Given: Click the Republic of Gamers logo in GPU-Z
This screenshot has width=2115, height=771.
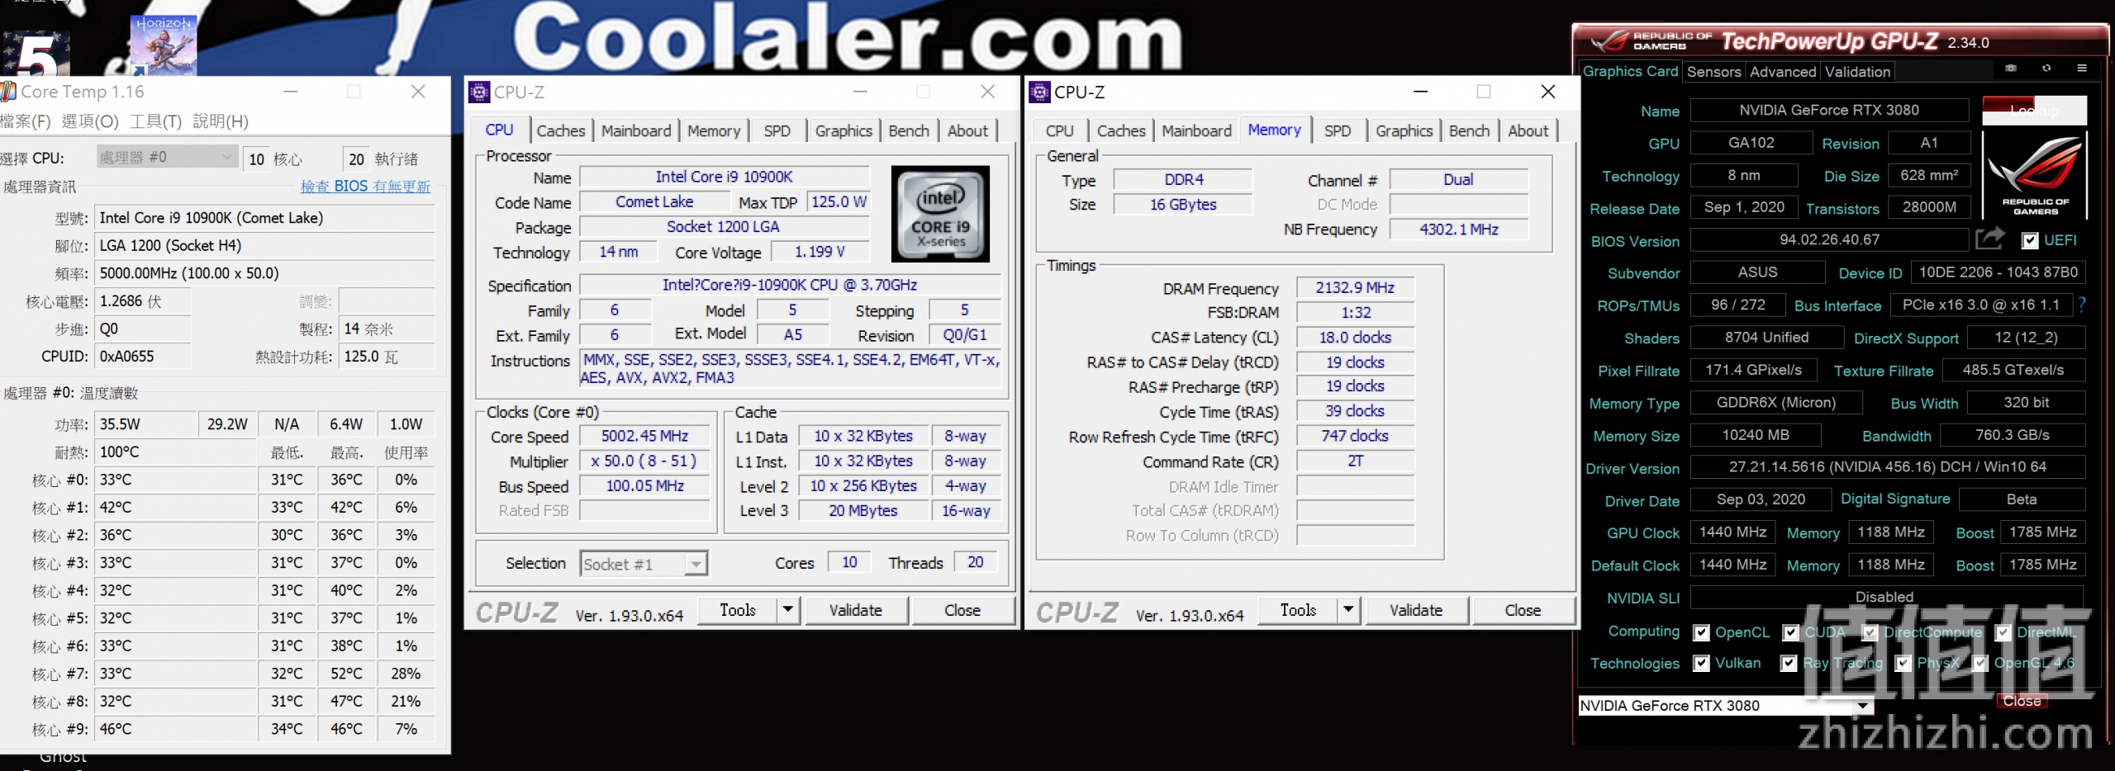Looking at the screenshot, I should coord(2035,177).
